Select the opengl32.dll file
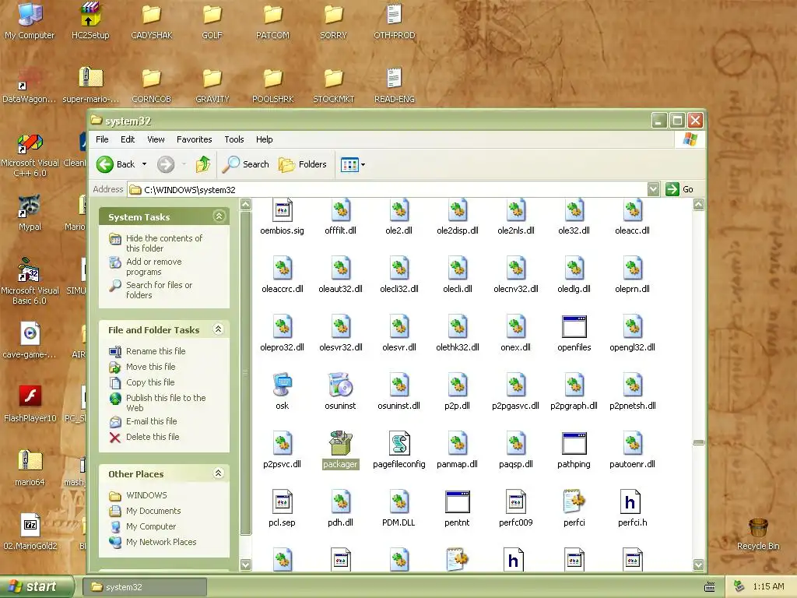The height and width of the screenshot is (598, 797). [x=632, y=326]
